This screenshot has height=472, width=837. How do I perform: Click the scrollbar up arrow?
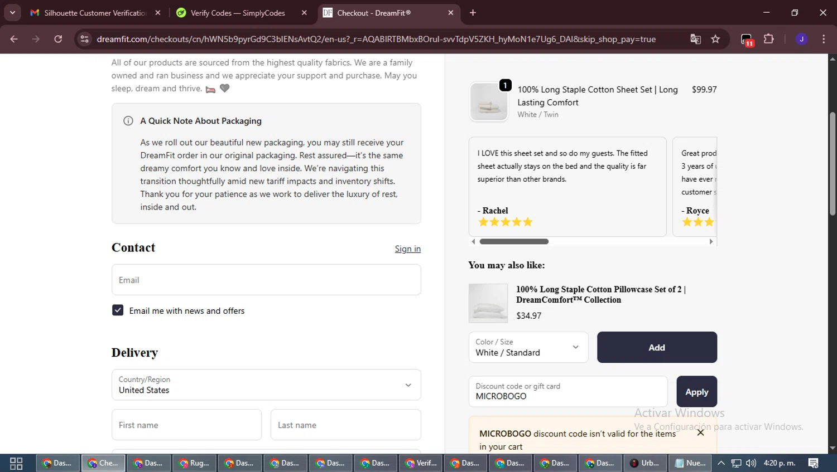click(x=833, y=59)
